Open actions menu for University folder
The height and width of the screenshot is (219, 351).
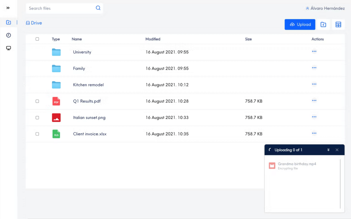tap(314, 51)
